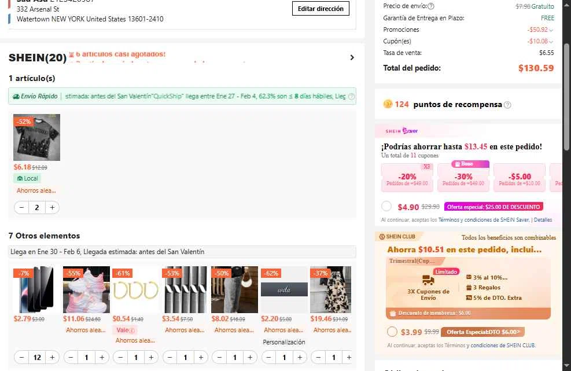Increase quantity of the $19.46 skirt
This screenshot has height=371, width=571.
tap(349, 358)
